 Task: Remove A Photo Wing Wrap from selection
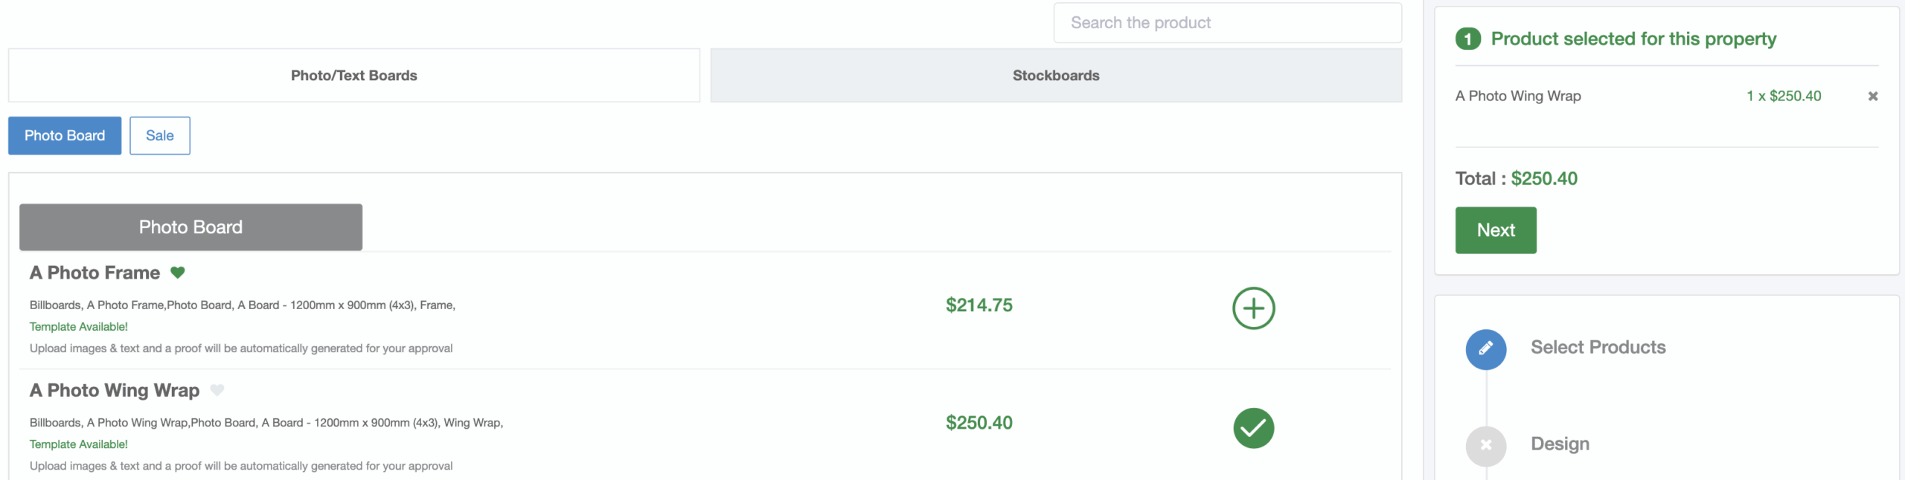[x=1873, y=96]
